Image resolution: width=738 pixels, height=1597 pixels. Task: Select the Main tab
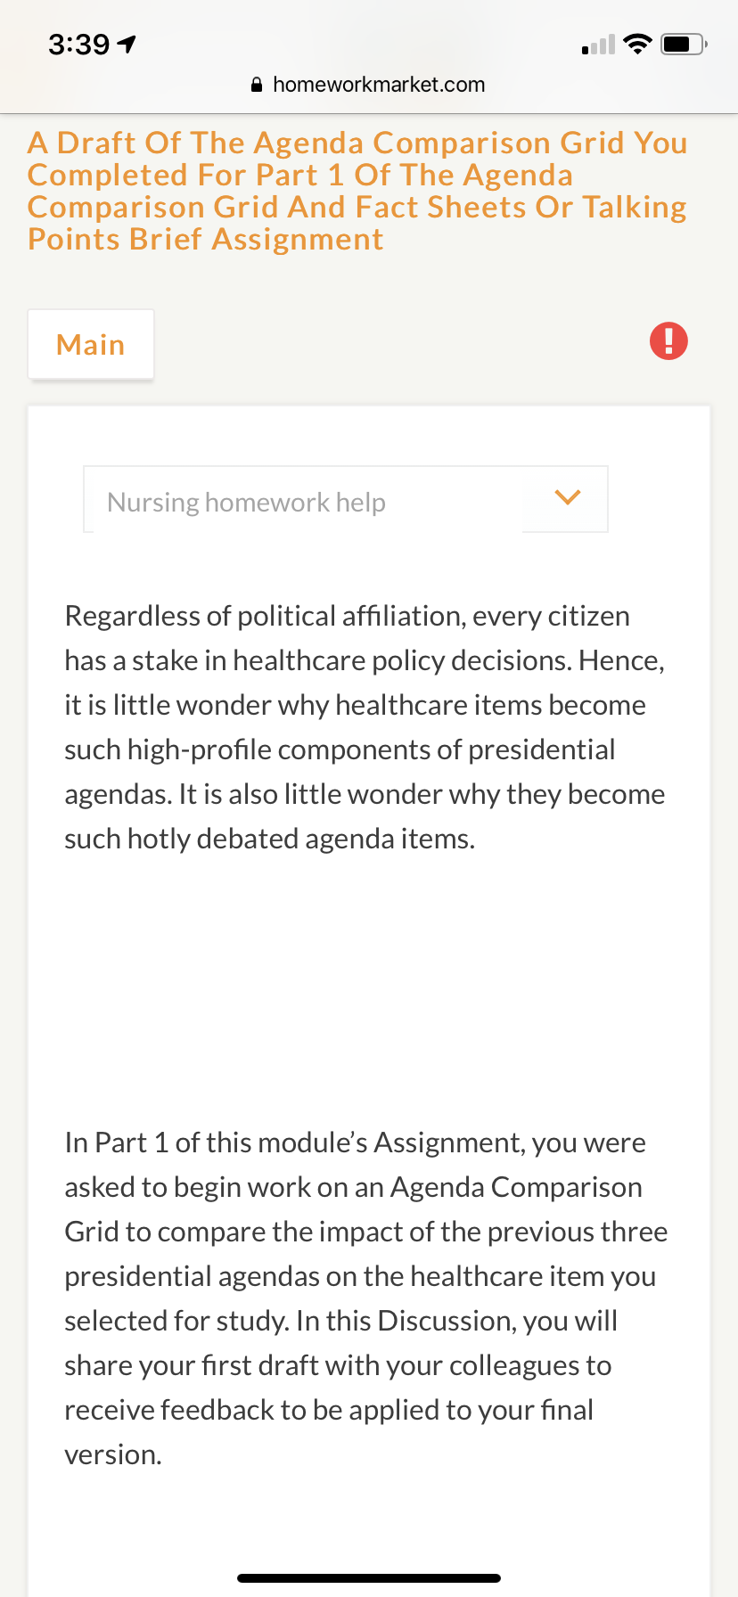[x=91, y=345]
